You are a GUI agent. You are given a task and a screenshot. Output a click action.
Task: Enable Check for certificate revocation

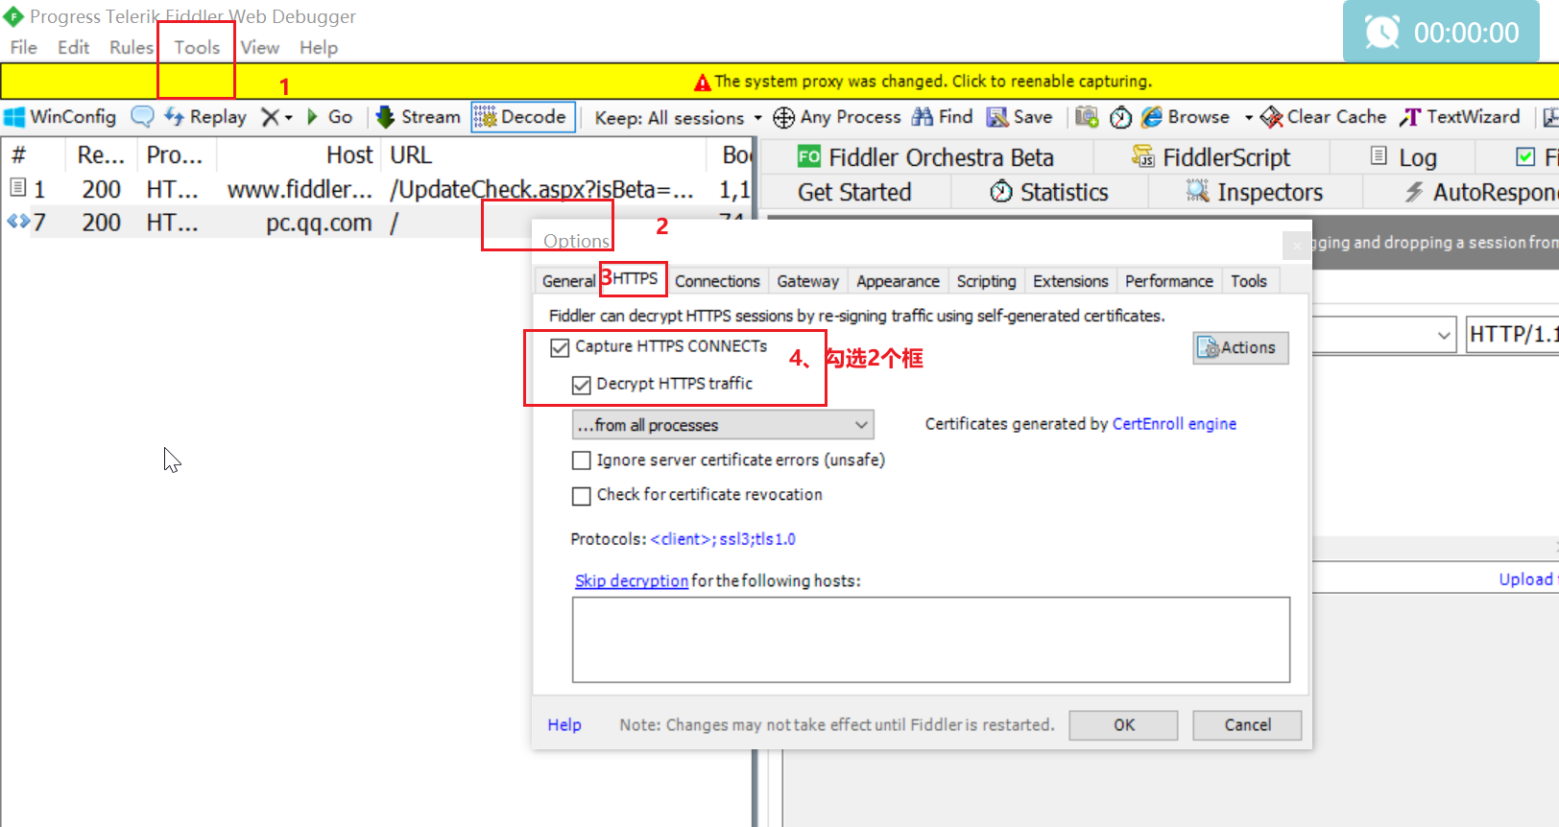pyautogui.click(x=581, y=496)
